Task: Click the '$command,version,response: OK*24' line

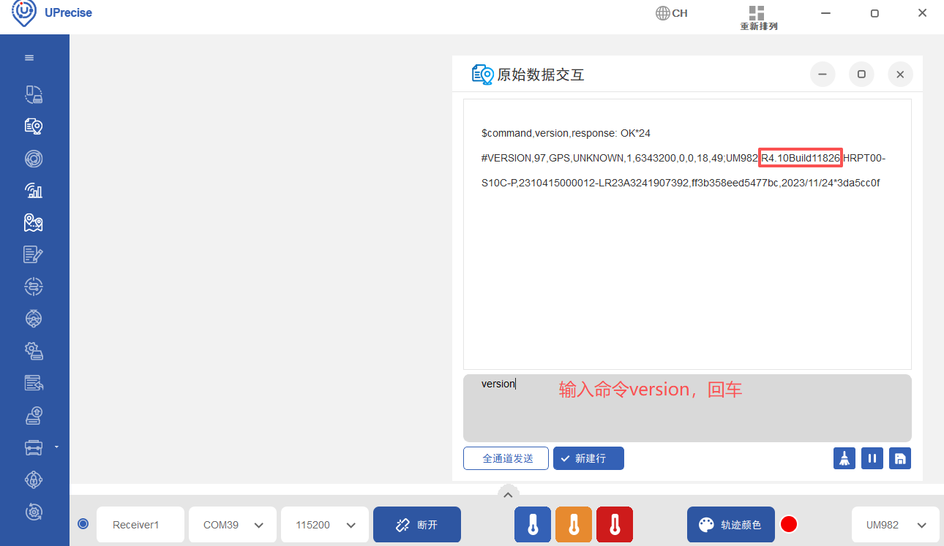Action: pos(566,133)
